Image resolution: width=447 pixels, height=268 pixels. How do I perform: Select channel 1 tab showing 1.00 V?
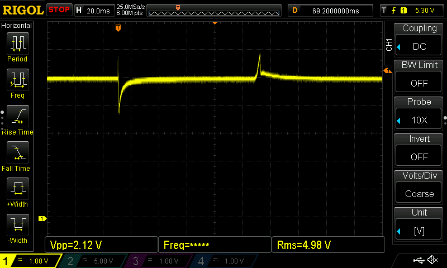(31, 261)
